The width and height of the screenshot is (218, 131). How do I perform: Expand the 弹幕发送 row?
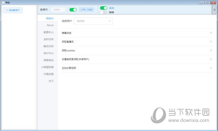(137, 33)
